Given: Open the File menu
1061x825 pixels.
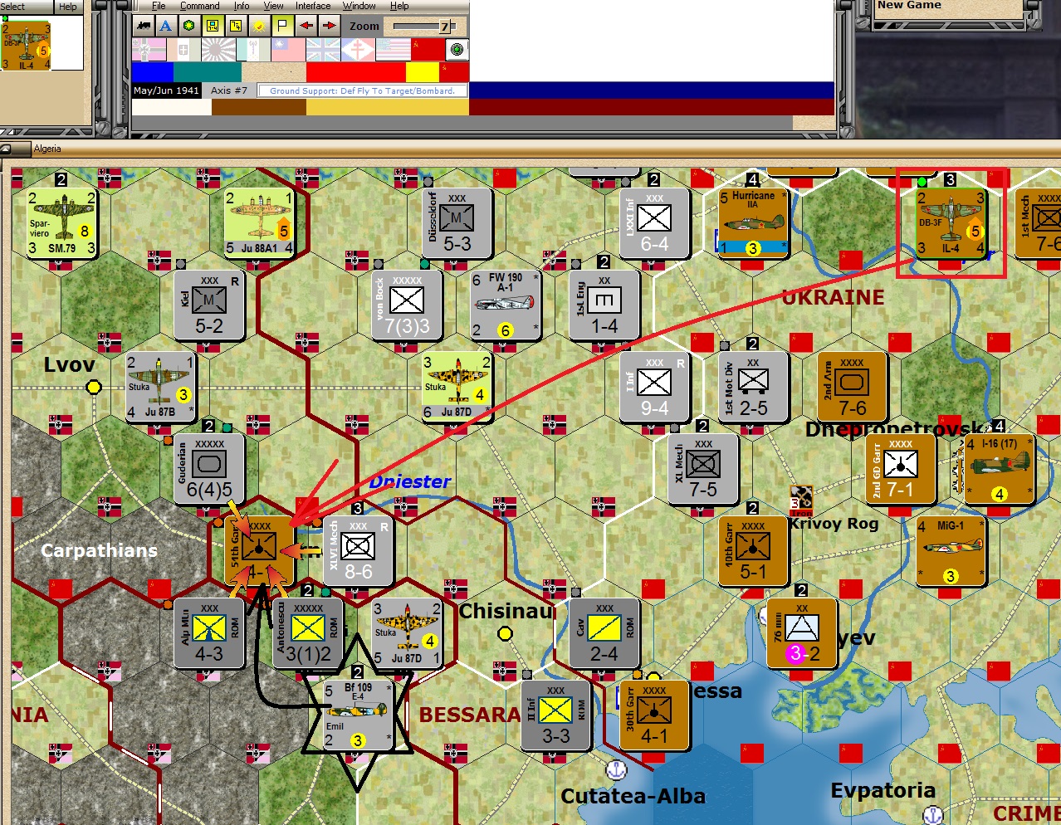Looking at the screenshot, I should pyautogui.click(x=159, y=6).
